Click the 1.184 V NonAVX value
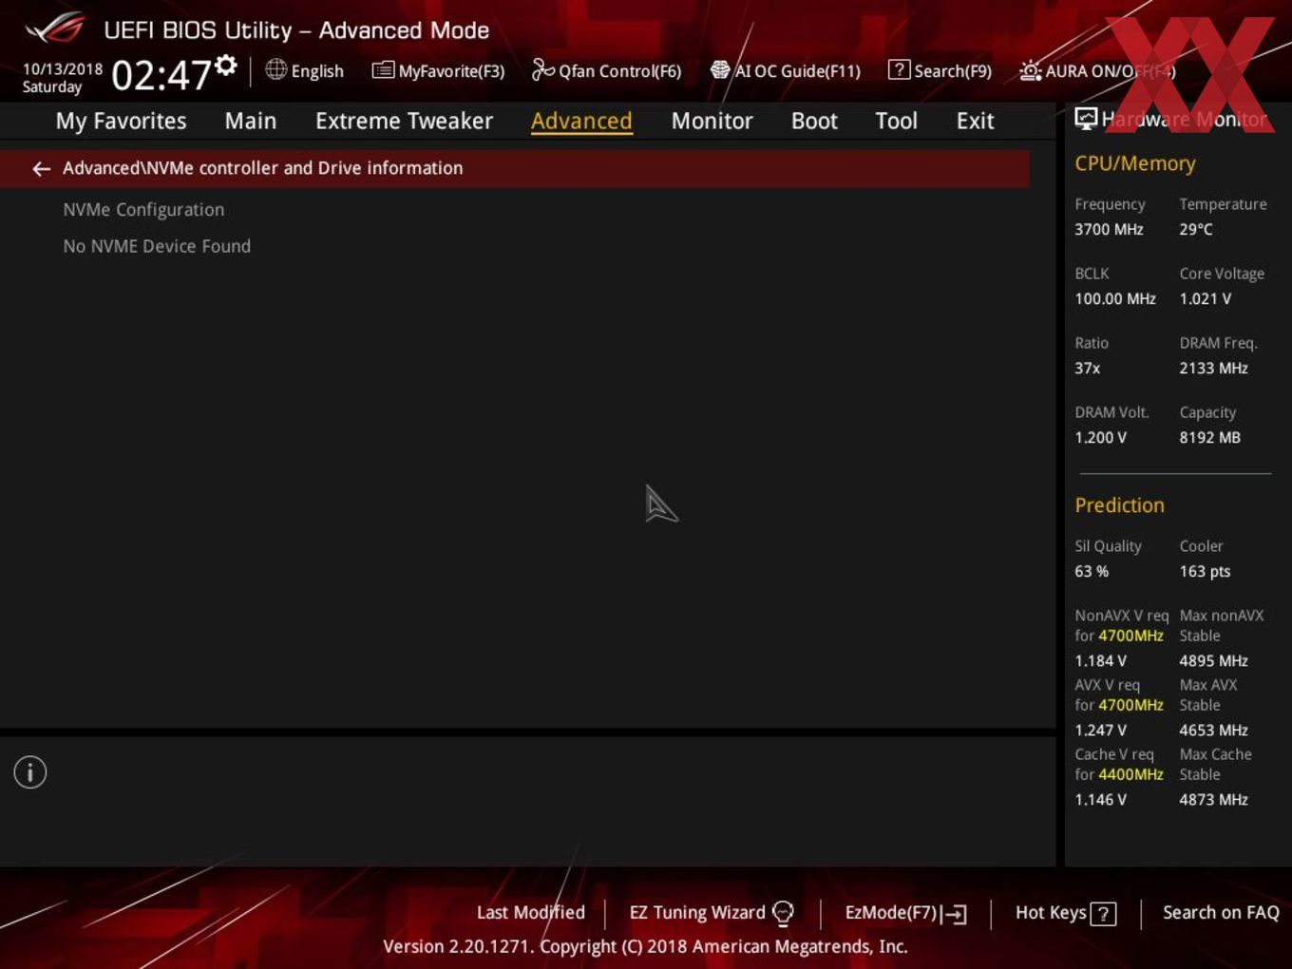The height and width of the screenshot is (969, 1292). coord(1101,660)
